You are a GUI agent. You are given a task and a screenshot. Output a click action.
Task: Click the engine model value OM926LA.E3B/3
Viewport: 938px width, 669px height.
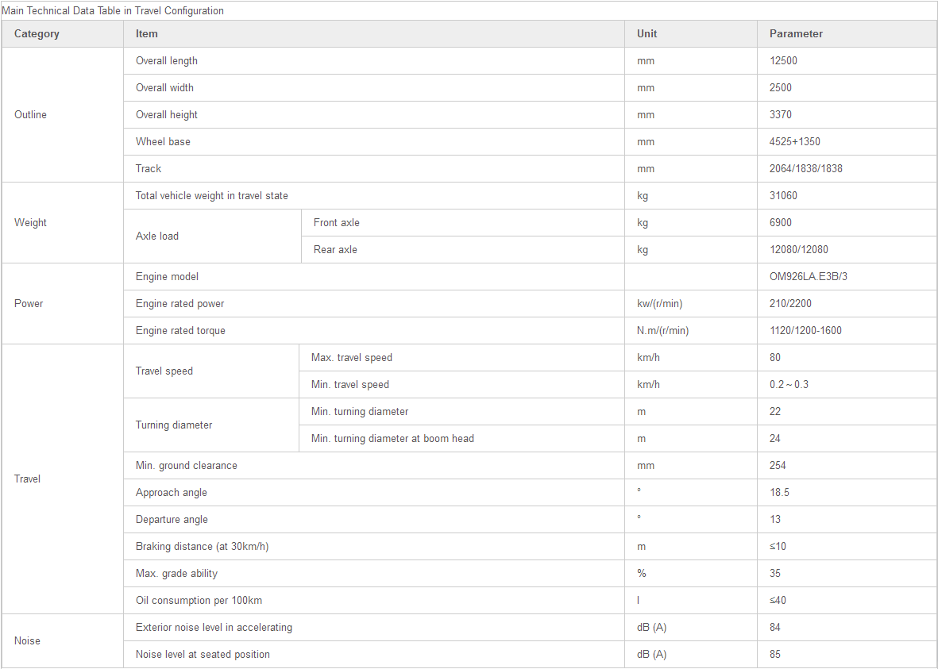809,277
